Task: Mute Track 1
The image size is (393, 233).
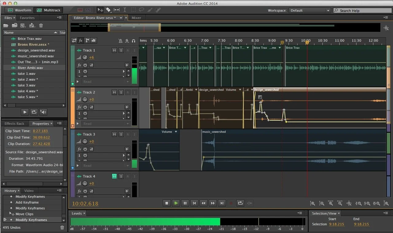Action: pyautogui.click(x=114, y=50)
